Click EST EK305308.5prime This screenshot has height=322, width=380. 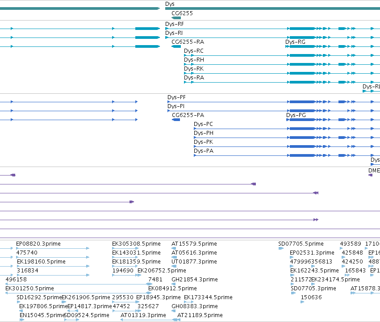[x=136, y=244]
